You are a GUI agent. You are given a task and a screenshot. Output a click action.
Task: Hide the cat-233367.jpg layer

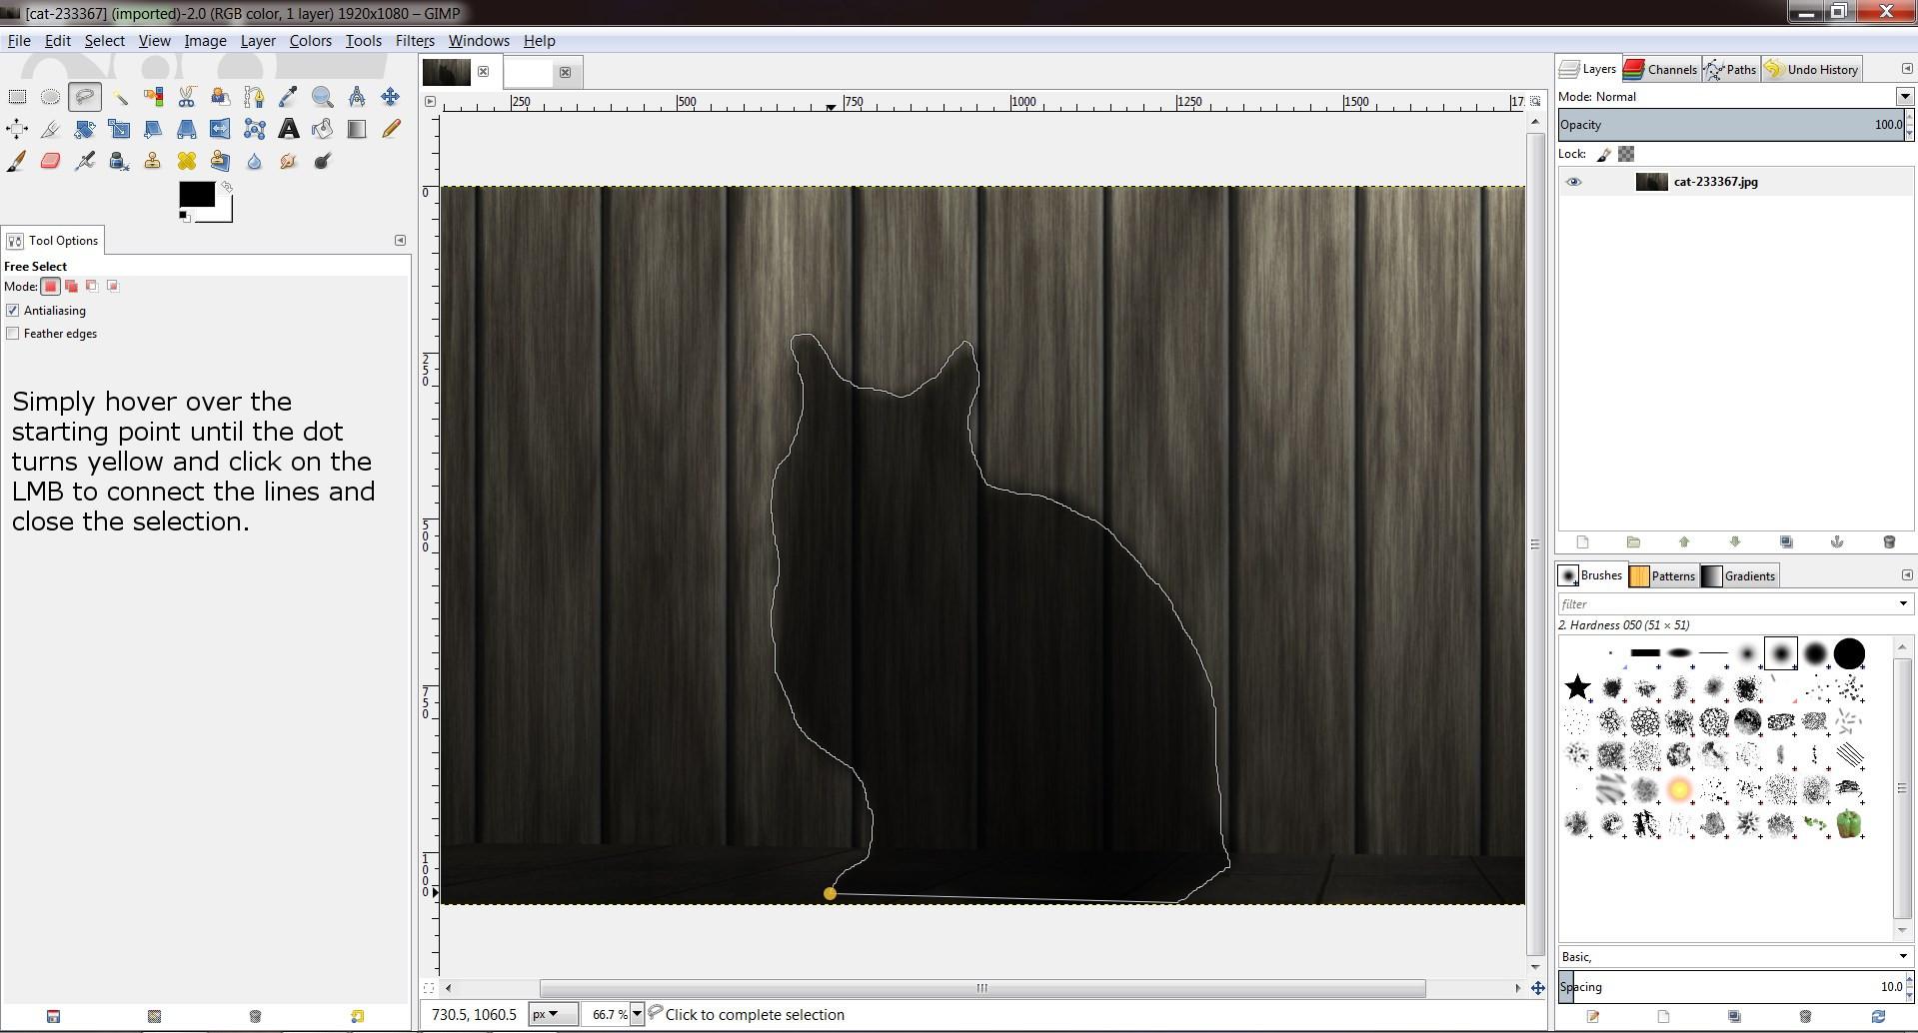[x=1573, y=182]
